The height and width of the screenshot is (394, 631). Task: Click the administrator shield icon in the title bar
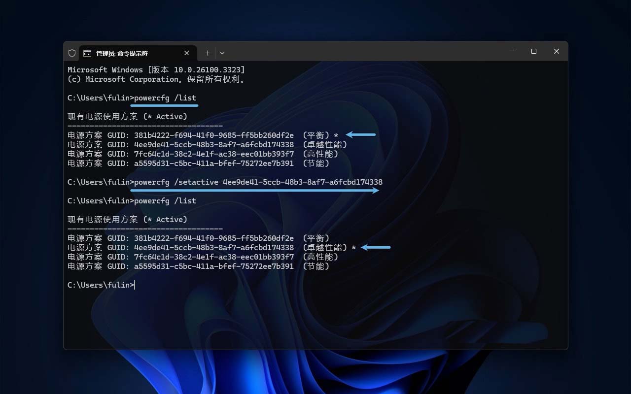[72, 53]
